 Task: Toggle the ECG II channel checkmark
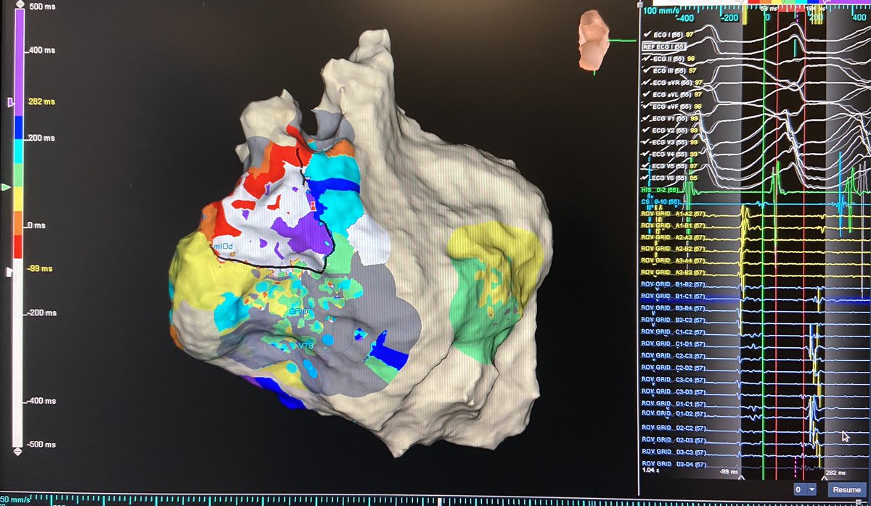click(x=647, y=59)
